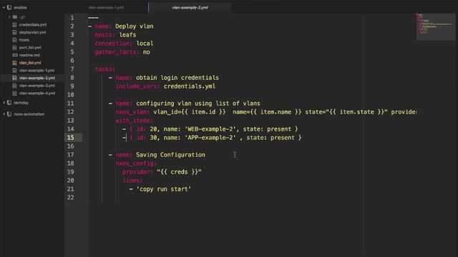This screenshot has height=257, width=458.
Task: Expand the nxos-automation project arrow
Action: click(x=4, y=114)
